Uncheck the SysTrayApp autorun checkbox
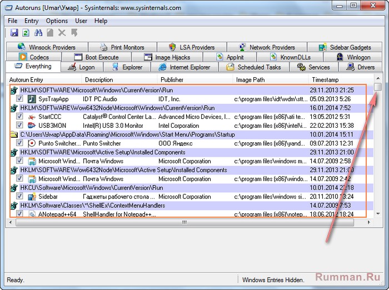This screenshot has height=290, width=389. (20, 99)
